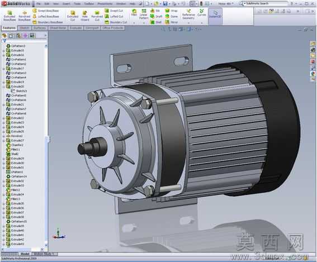The height and width of the screenshot is (262, 317).
Task: Activate the Extruded Cut tool
Action: point(72,16)
